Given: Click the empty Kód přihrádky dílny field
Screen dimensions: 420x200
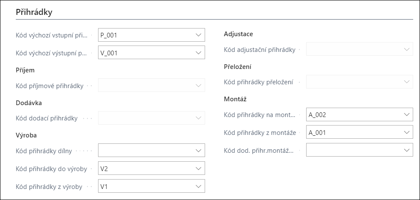Looking at the screenshot, I should point(151,150).
